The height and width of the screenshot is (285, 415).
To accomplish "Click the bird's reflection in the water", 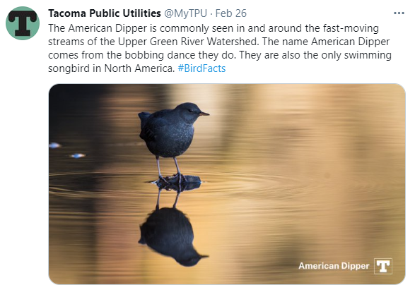I will click(x=172, y=232).
